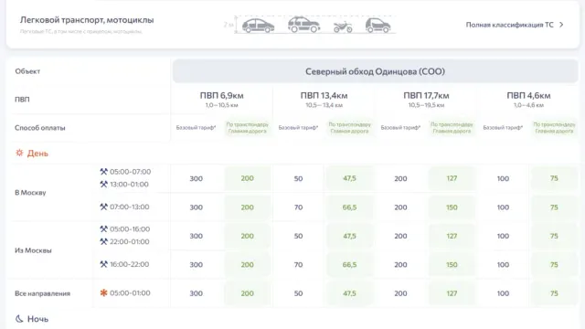Click Легковой транспорт, мотоциклы heading
585x329 pixels.
(x=87, y=20)
